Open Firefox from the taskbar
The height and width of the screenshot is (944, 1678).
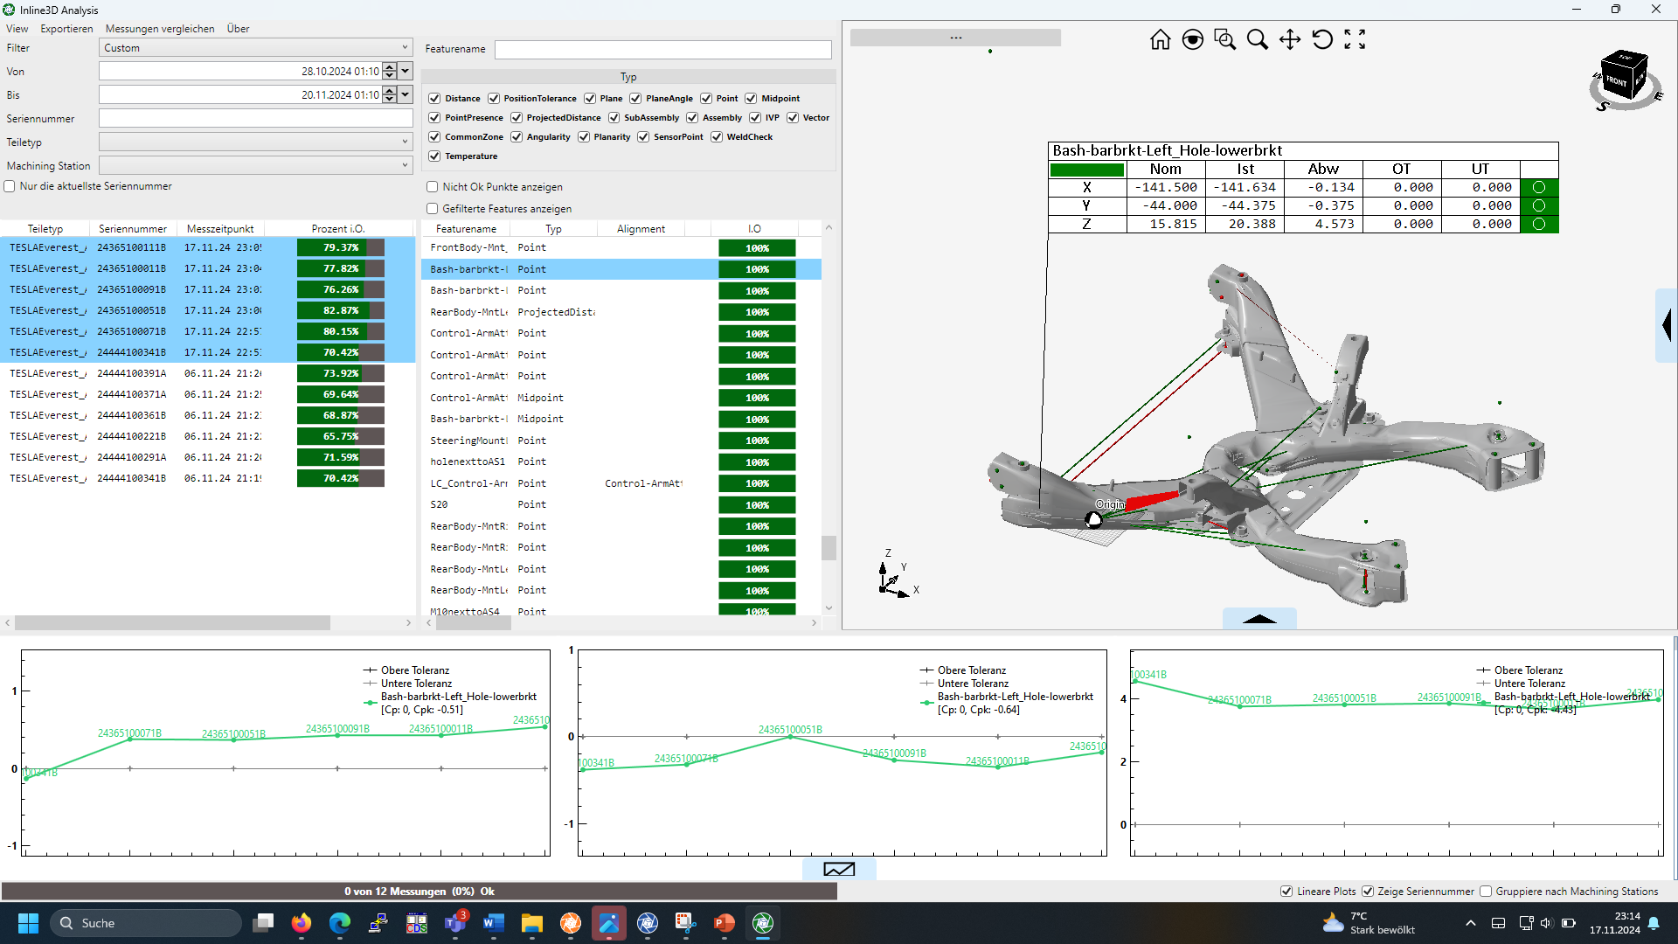click(x=301, y=923)
